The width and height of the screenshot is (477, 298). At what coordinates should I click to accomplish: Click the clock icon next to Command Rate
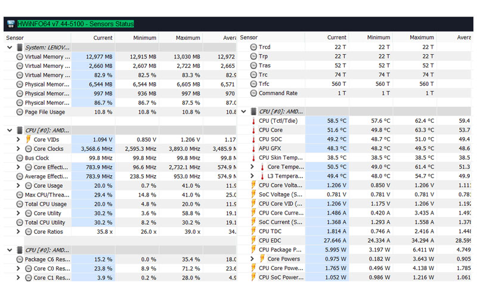tap(253, 93)
